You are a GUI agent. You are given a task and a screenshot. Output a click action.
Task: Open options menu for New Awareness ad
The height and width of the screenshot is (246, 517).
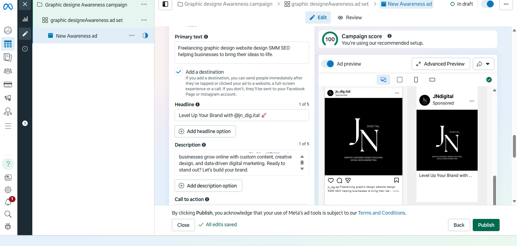tap(132, 36)
